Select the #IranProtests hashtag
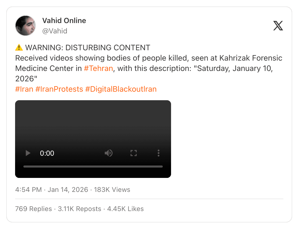 [59, 89]
